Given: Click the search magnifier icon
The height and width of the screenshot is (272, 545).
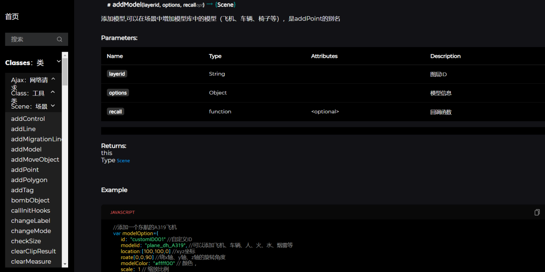Looking at the screenshot, I should [60, 39].
